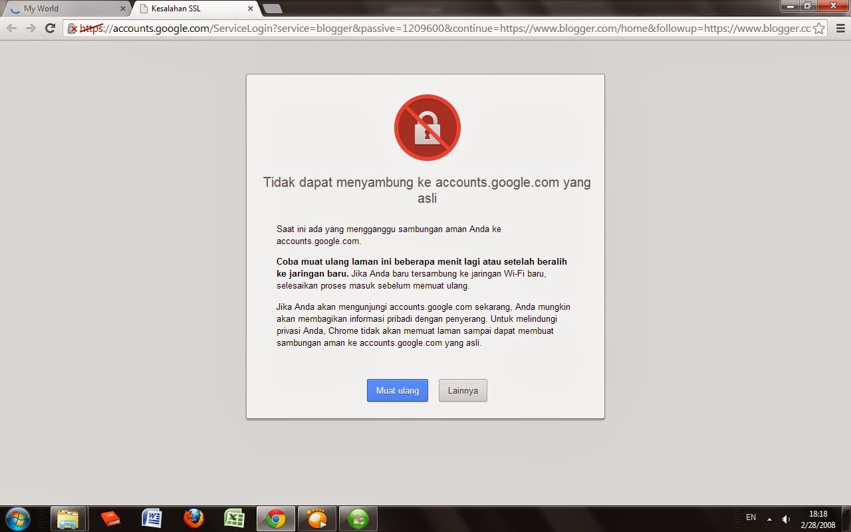Click the heading "Tidak dapat menyambung ke accounts.google.com"
This screenshot has width=851, height=532.
(411, 182)
